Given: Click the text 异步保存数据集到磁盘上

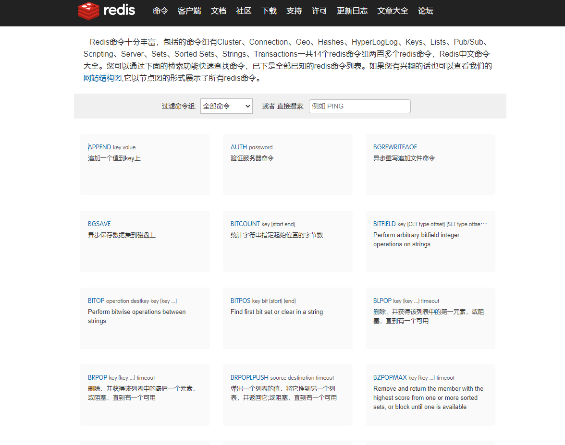Looking at the screenshot, I should (x=122, y=235).
